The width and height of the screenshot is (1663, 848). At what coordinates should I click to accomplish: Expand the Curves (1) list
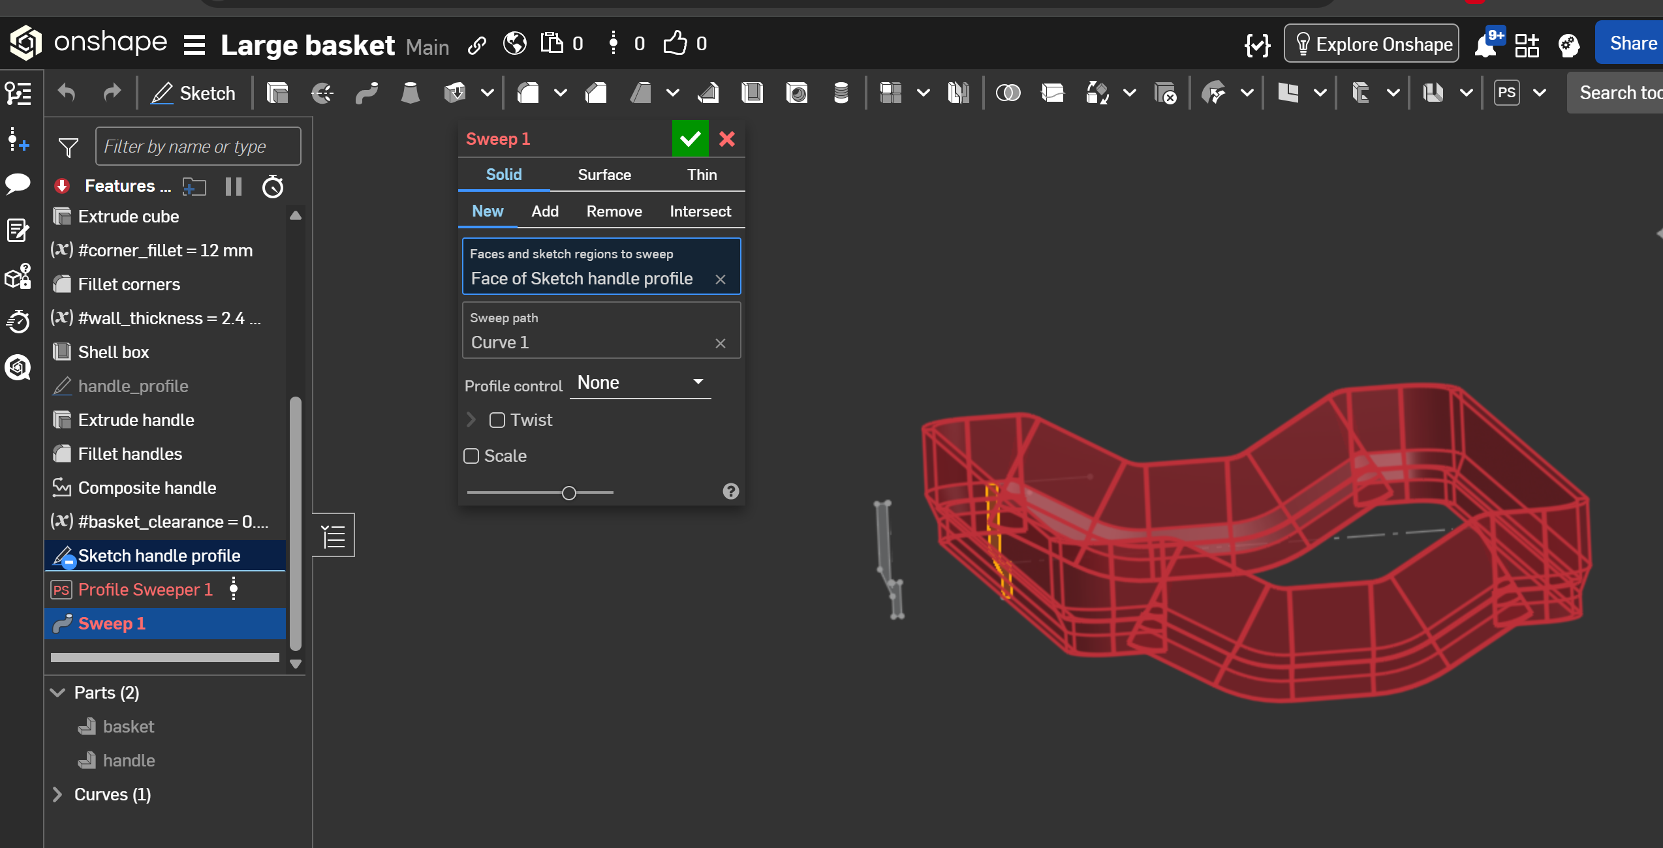(57, 795)
